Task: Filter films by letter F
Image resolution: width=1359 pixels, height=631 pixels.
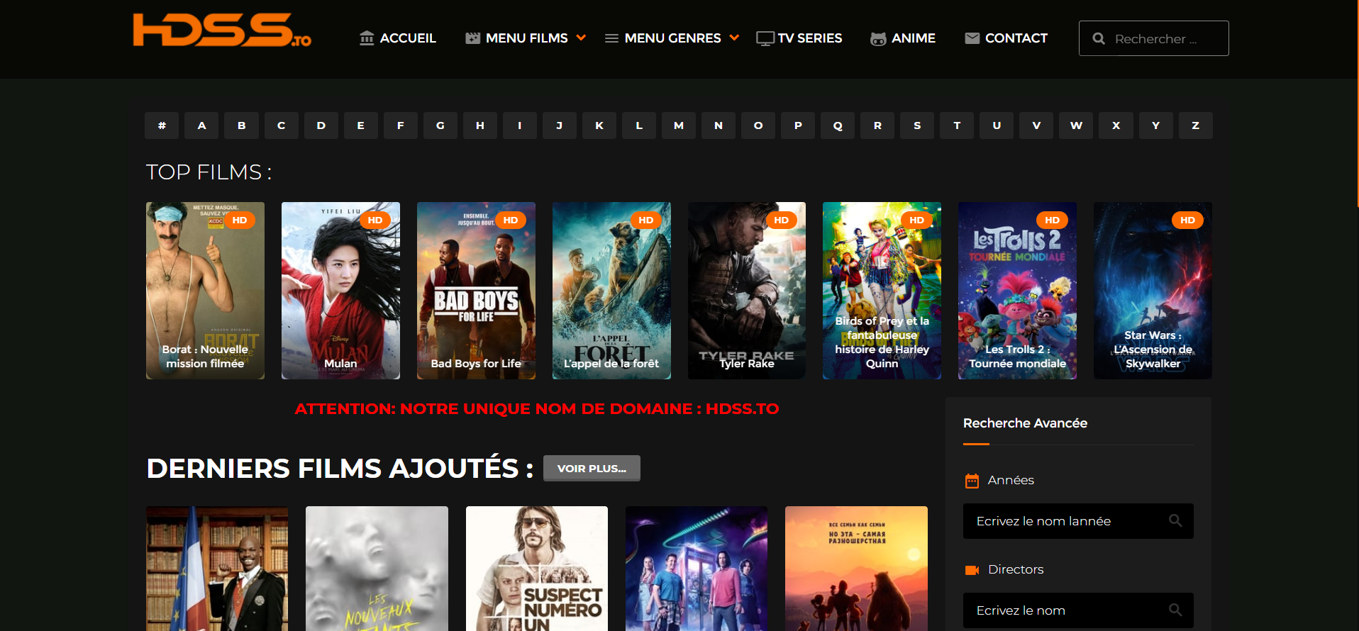Action: click(x=401, y=125)
